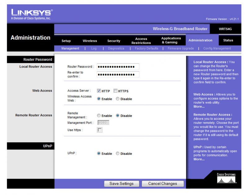The image size is (248, 195).
Task: Toggle the HTTP access server checkbox
Action: pyautogui.click(x=99, y=91)
